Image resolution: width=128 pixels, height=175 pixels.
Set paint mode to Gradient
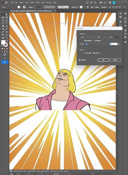[x=5, y=49]
